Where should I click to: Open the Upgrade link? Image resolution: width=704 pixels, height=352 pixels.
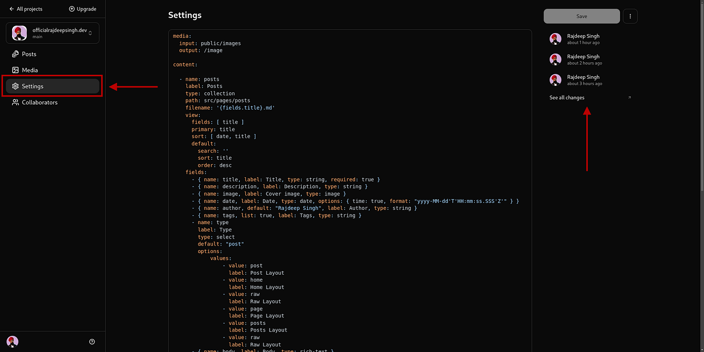pos(82,9)
